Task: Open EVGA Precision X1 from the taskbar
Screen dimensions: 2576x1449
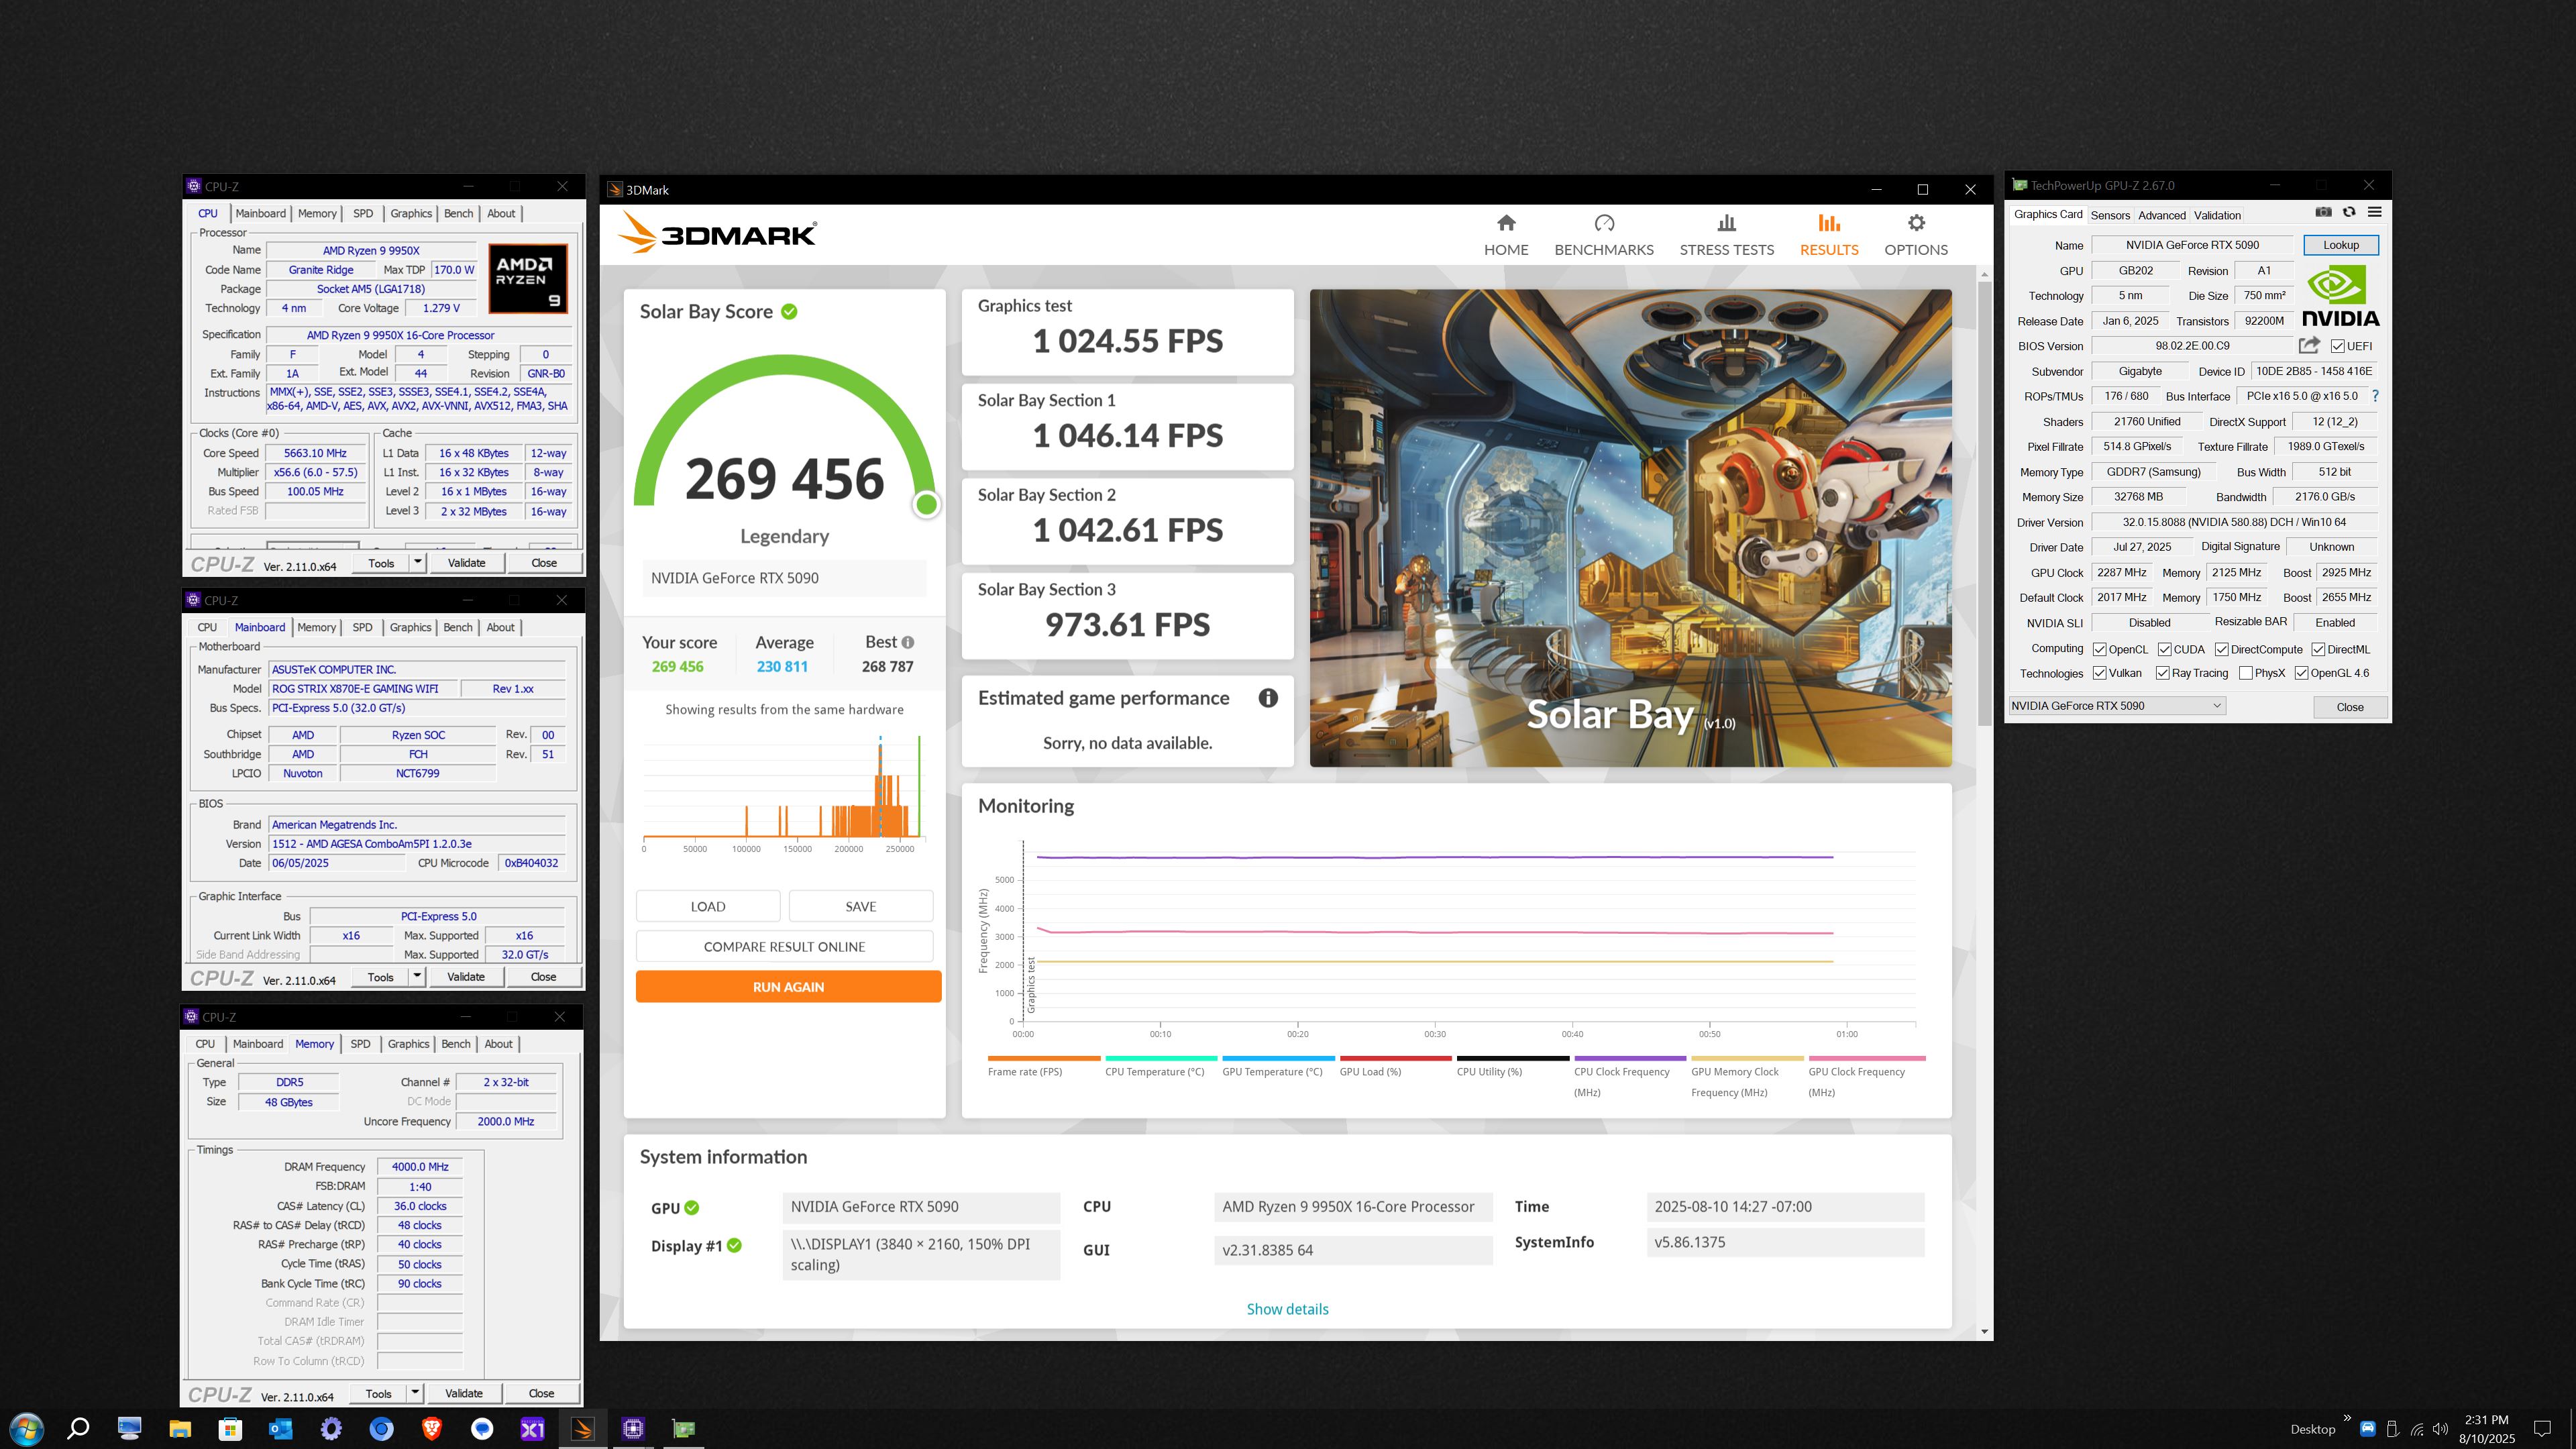Action: coord(533,1428)
